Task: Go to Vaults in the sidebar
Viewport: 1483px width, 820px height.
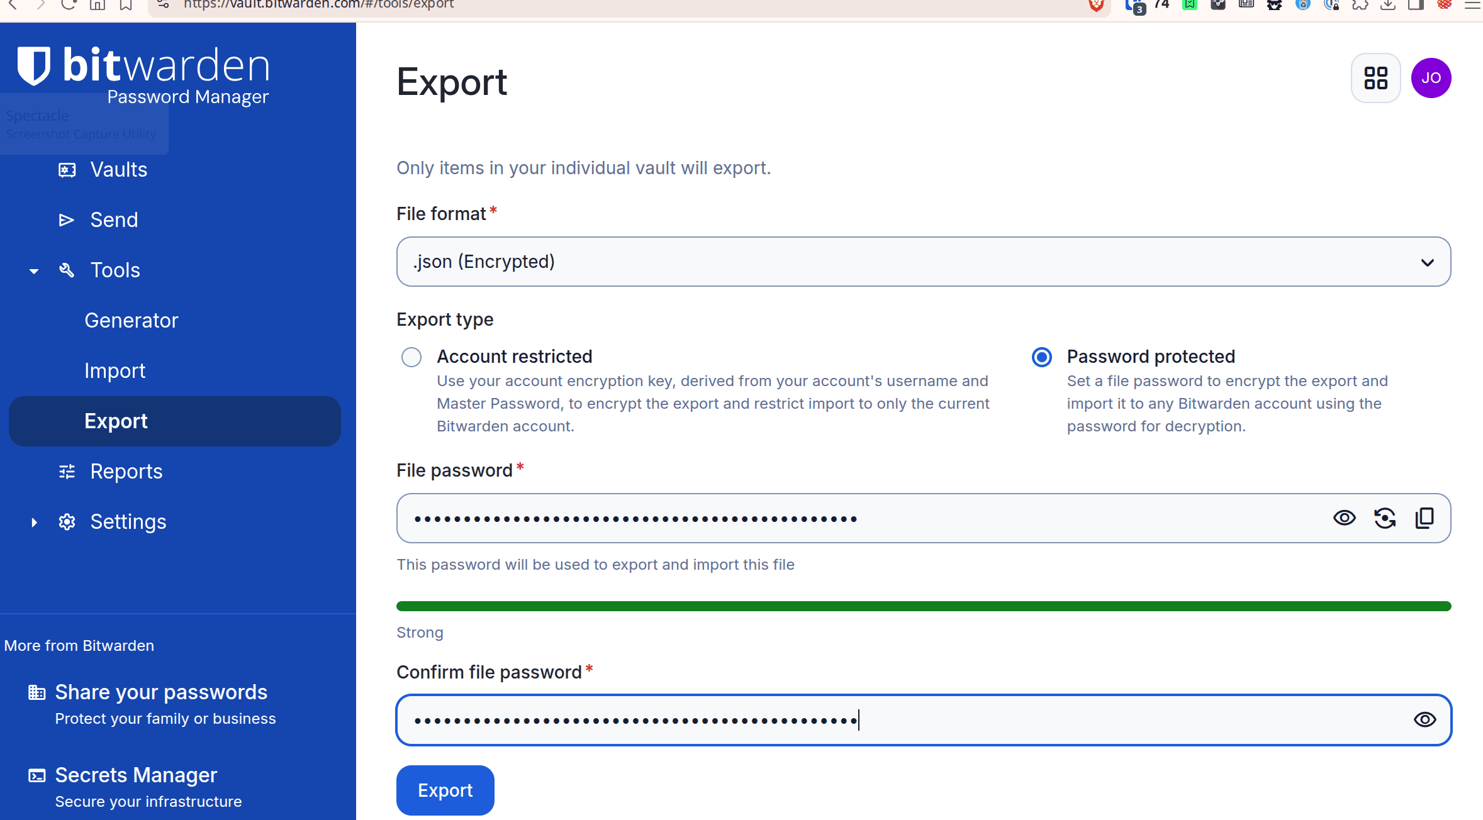Action: (118, 170)
